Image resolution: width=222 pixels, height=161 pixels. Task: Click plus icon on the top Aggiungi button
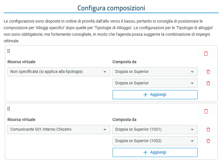[x=145, y=95]
